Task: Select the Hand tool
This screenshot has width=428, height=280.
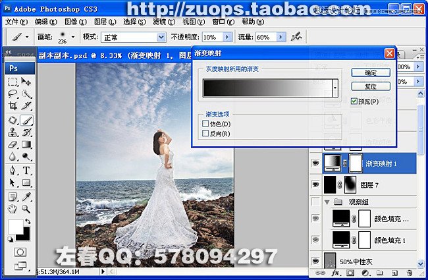Action: pyautogui.click(x=13, y=209)
